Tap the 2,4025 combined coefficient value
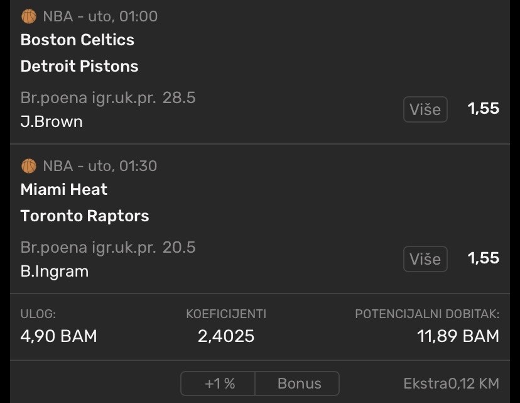 [226, 336]
